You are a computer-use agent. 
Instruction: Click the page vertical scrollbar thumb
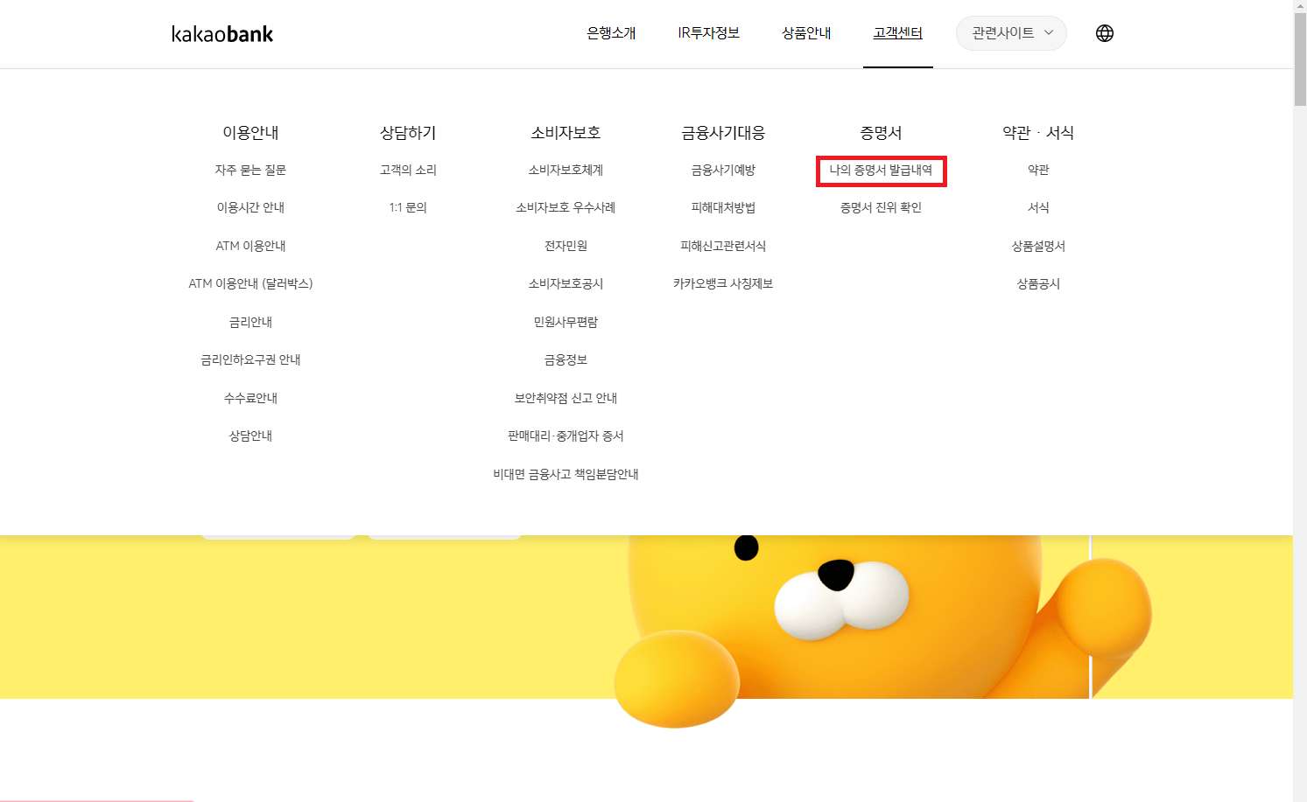click(x=1300, y=59)
